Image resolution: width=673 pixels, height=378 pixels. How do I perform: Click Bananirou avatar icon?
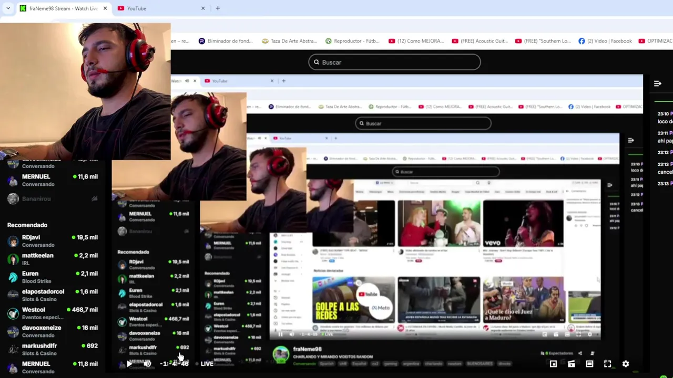tap(13, 199)
